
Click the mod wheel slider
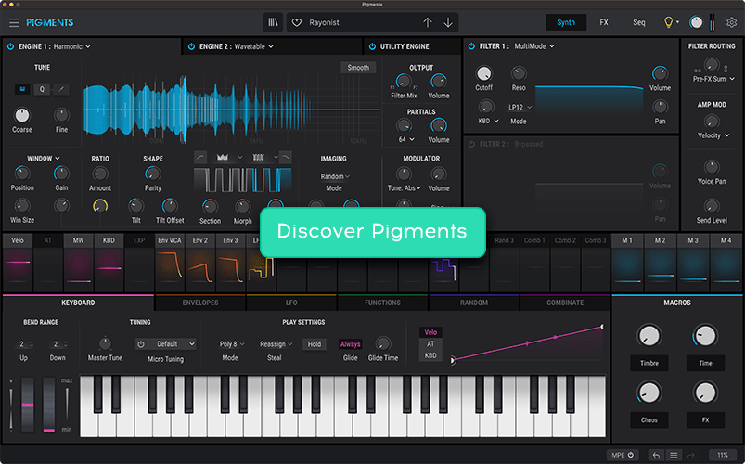tap(48, 405)
